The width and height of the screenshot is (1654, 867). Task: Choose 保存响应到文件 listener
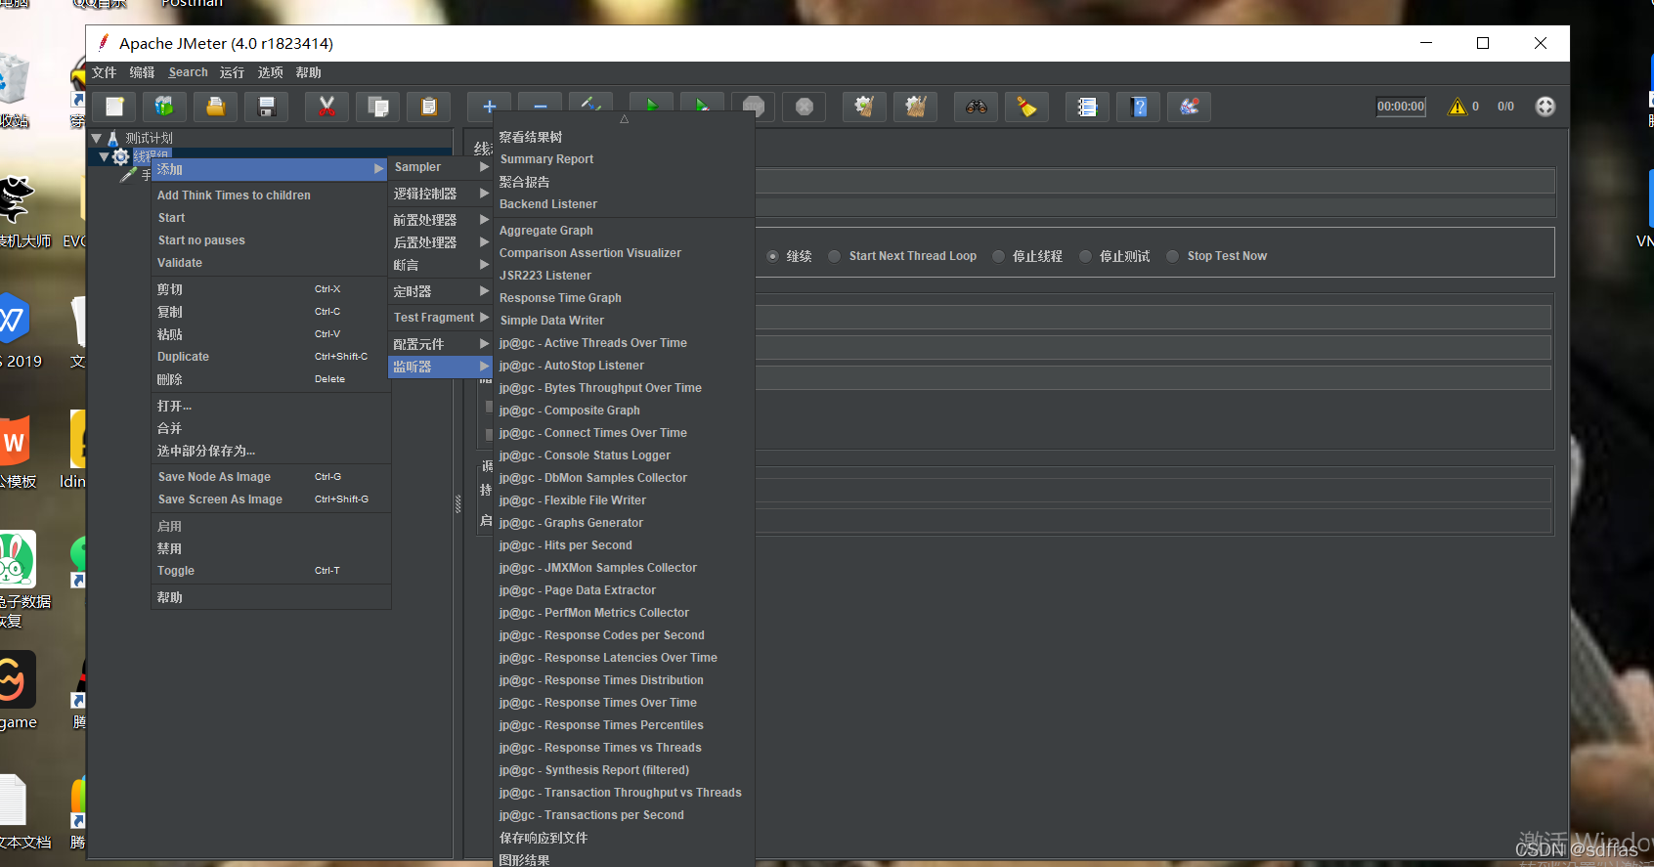[625, 838]
